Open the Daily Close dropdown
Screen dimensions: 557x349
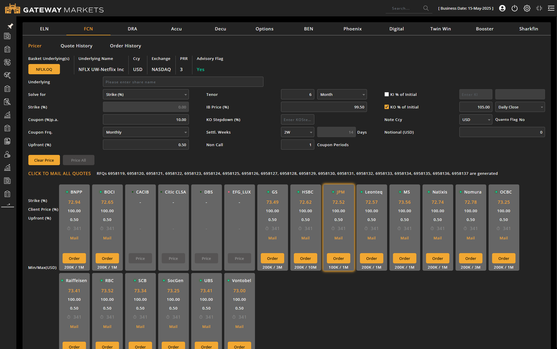[x=520, y=107]
